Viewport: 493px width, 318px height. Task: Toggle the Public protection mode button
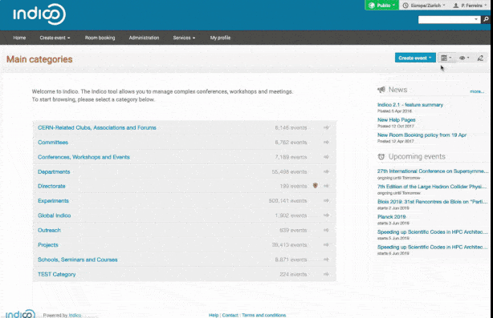(x=381, y=6)
